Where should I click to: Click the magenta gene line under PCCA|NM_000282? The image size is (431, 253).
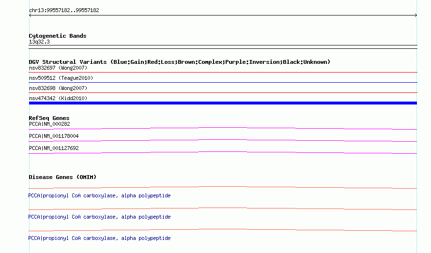[223, 128]
